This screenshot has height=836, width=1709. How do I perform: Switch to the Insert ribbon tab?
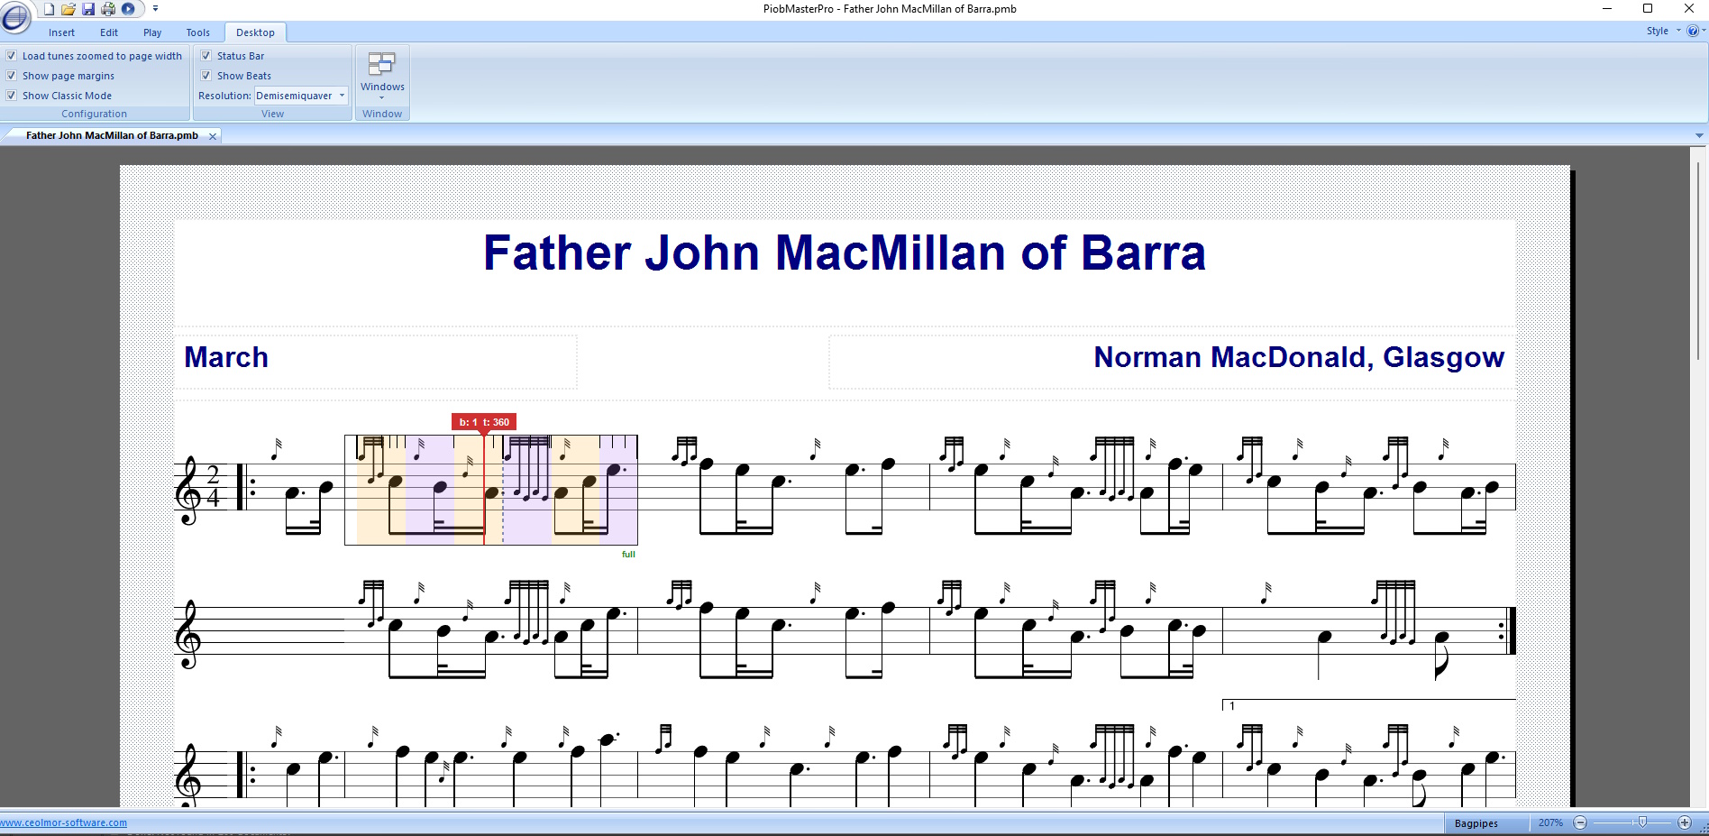tap(62, 32)
